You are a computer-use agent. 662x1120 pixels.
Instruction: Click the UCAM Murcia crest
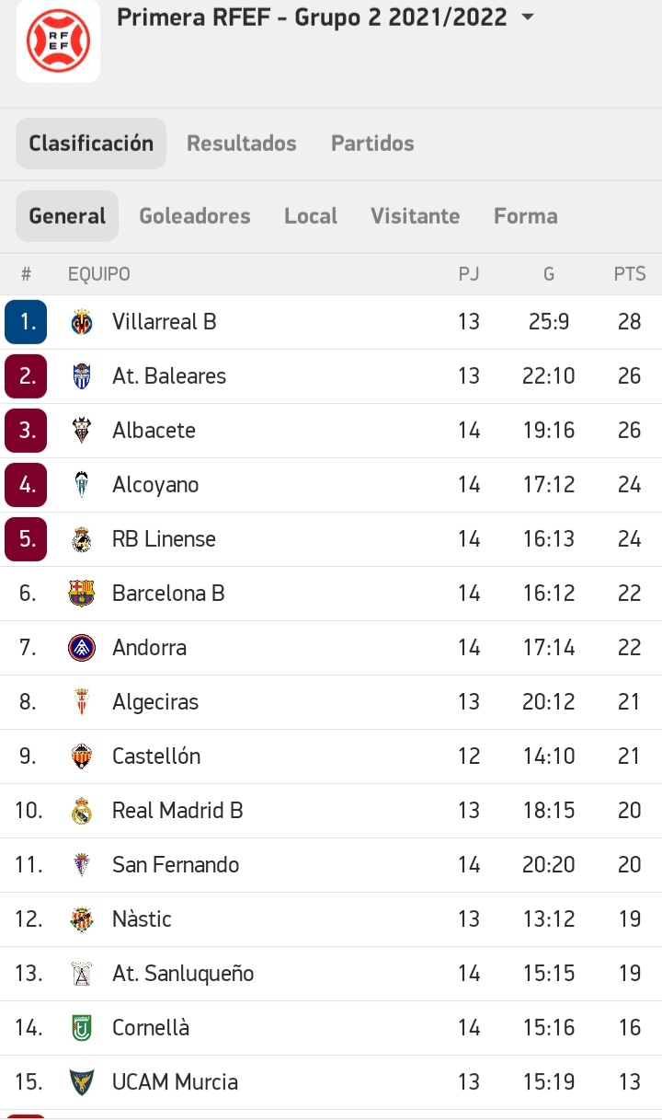[x=82, y=1082]
